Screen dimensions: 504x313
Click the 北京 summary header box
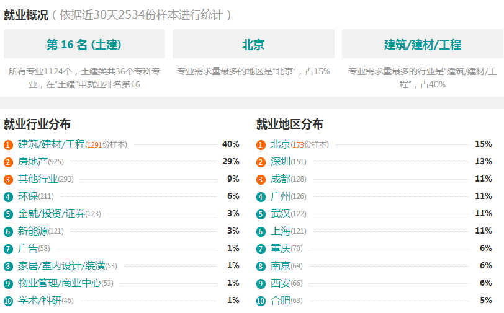(253, 44)
